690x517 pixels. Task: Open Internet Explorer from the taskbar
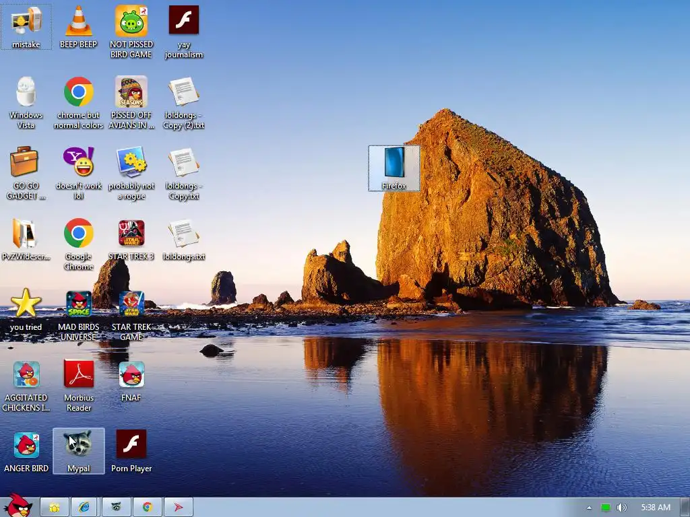[x=84, y=508]
